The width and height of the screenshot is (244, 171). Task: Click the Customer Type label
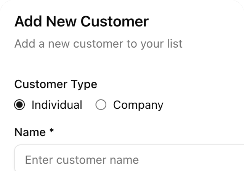[56, 84]
